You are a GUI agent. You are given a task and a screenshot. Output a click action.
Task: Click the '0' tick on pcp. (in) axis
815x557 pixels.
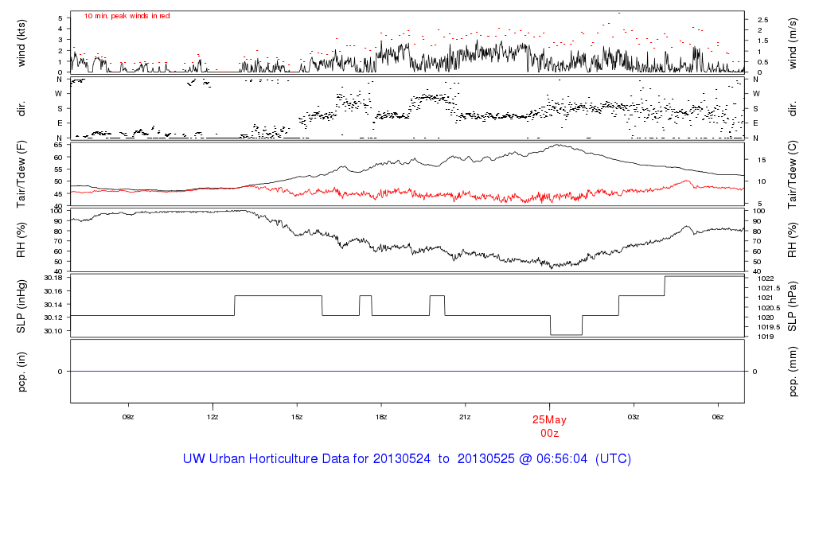60,372
